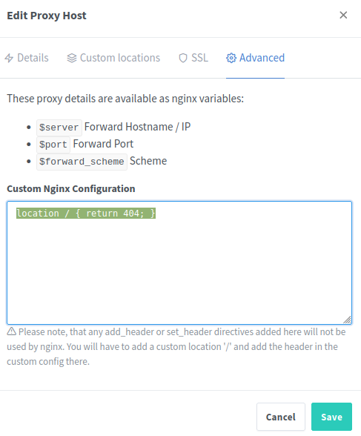Screen dimensions: 361x436
Task: Cancel editing the proxy host
Action: pyautogui.click(x=281, y=417)
